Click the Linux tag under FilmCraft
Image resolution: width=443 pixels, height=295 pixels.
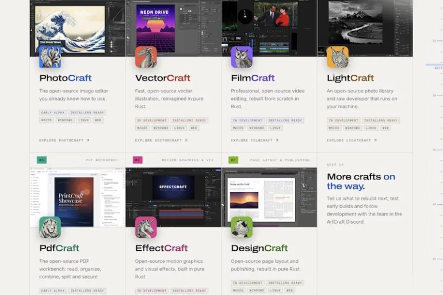click(x=275, y=128)
